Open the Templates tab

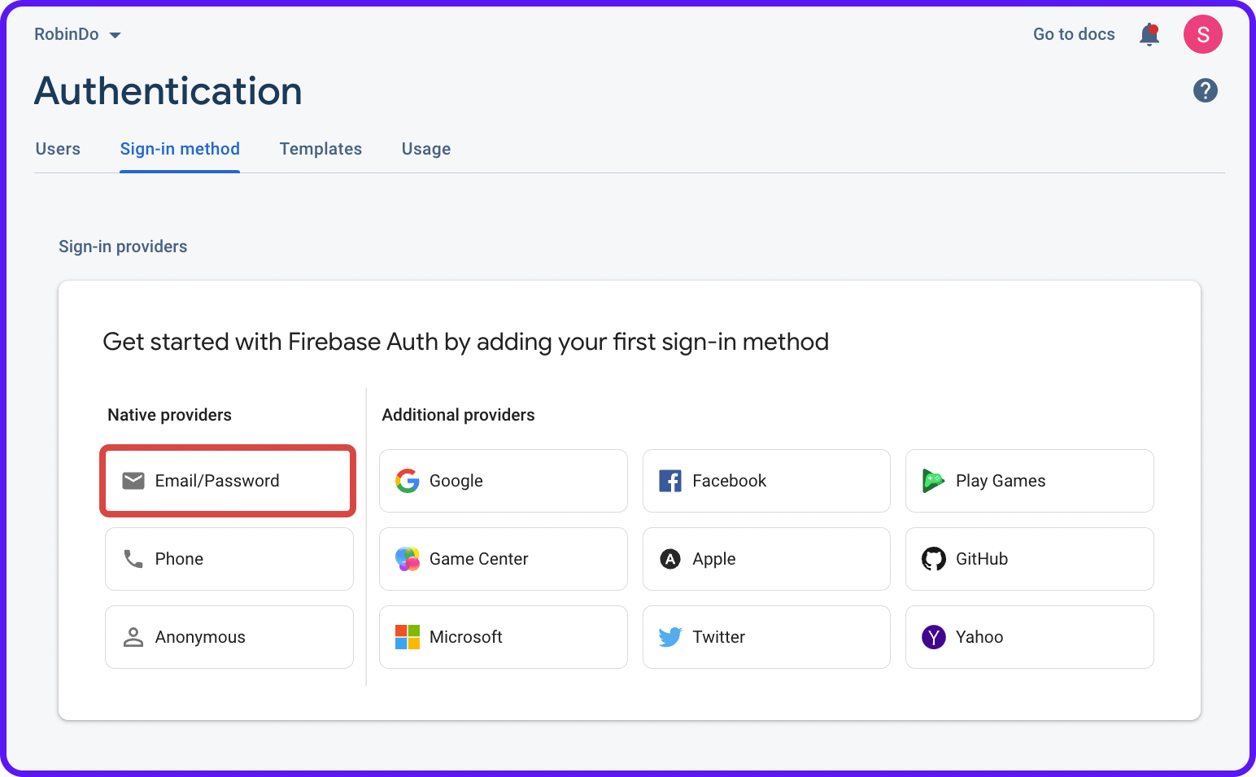[321, 149]
